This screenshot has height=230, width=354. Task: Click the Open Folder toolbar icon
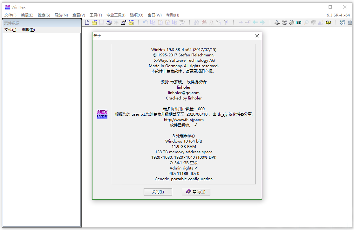(131, 22)
